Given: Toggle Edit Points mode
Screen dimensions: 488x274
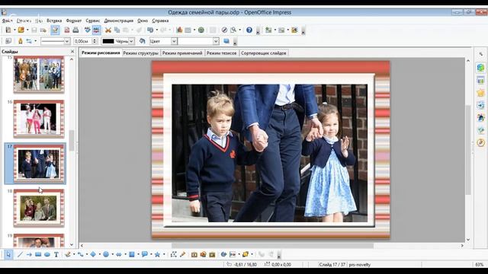Looking at the screenshot, I should [174, 254].
